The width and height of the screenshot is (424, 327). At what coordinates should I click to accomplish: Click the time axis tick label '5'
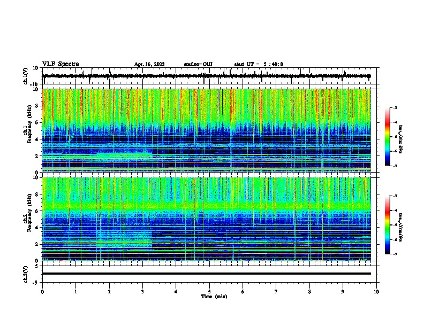[209, 292]
